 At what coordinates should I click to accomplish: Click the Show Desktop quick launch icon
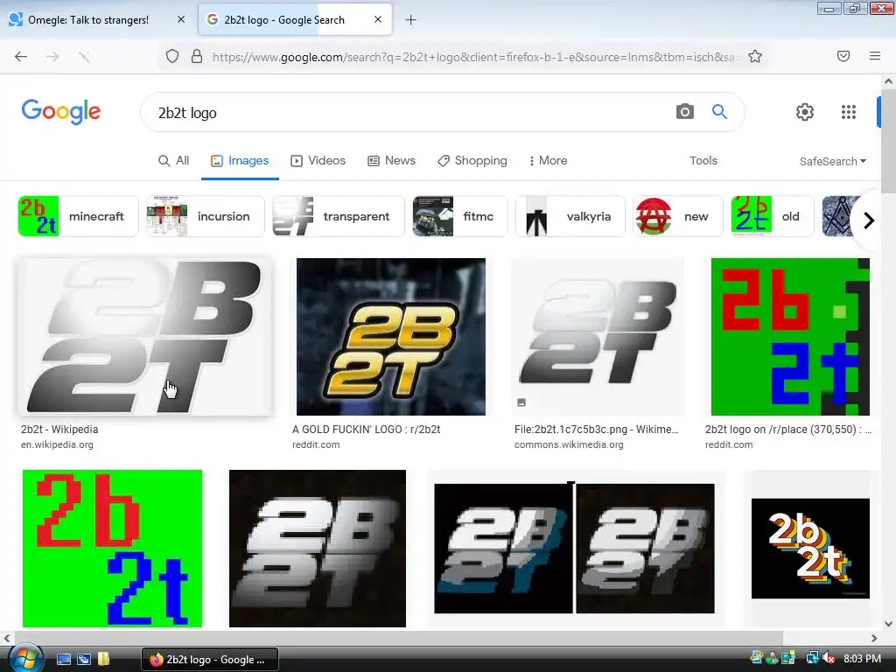63,660
